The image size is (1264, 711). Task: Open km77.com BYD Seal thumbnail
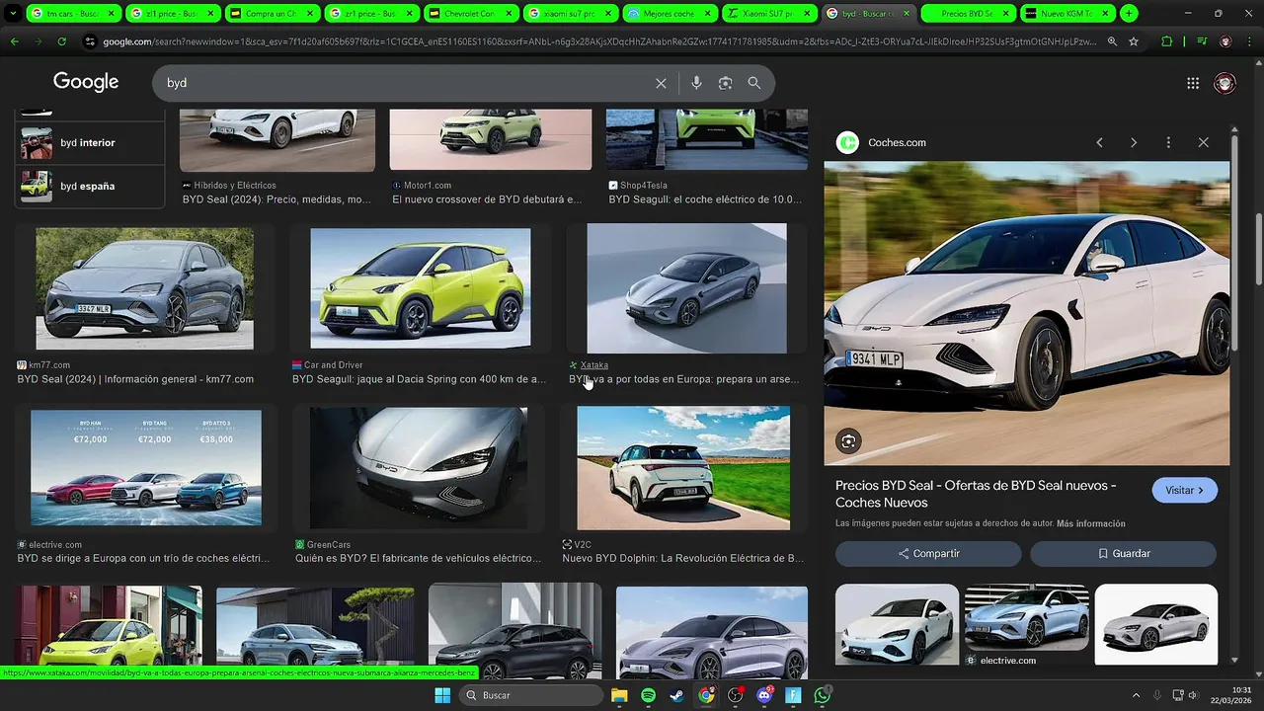click(144, 288)
